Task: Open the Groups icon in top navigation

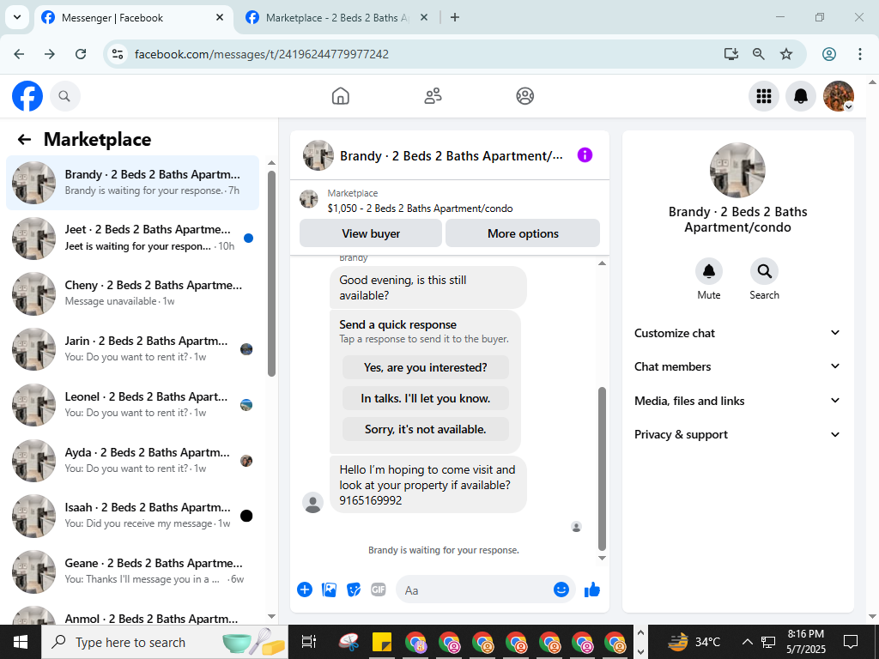Action: point(524,96)
